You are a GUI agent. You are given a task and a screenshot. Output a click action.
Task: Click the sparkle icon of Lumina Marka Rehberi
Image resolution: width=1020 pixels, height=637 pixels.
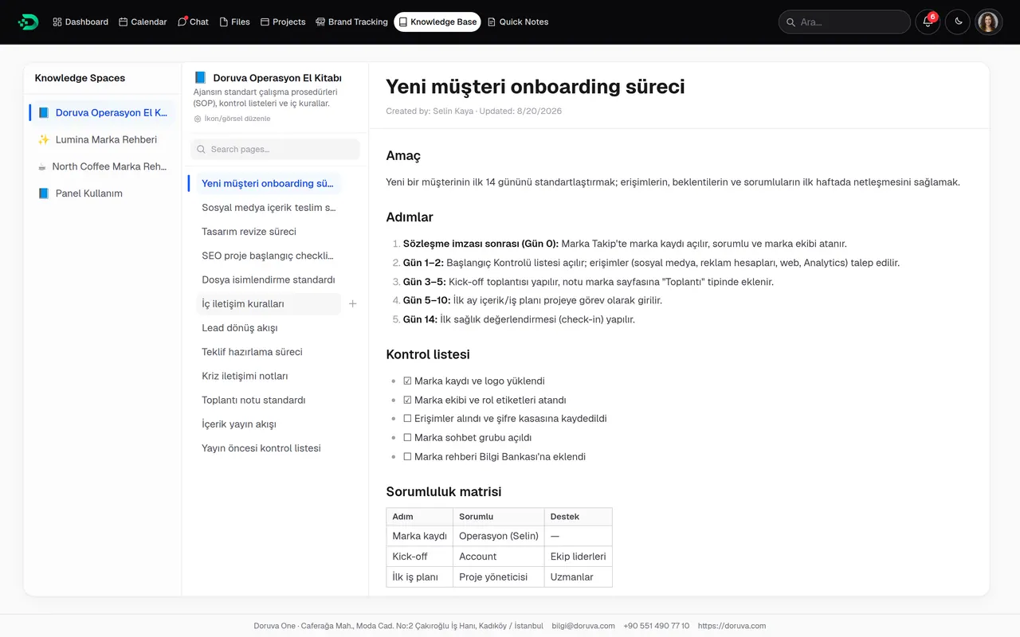pos(44,139)
